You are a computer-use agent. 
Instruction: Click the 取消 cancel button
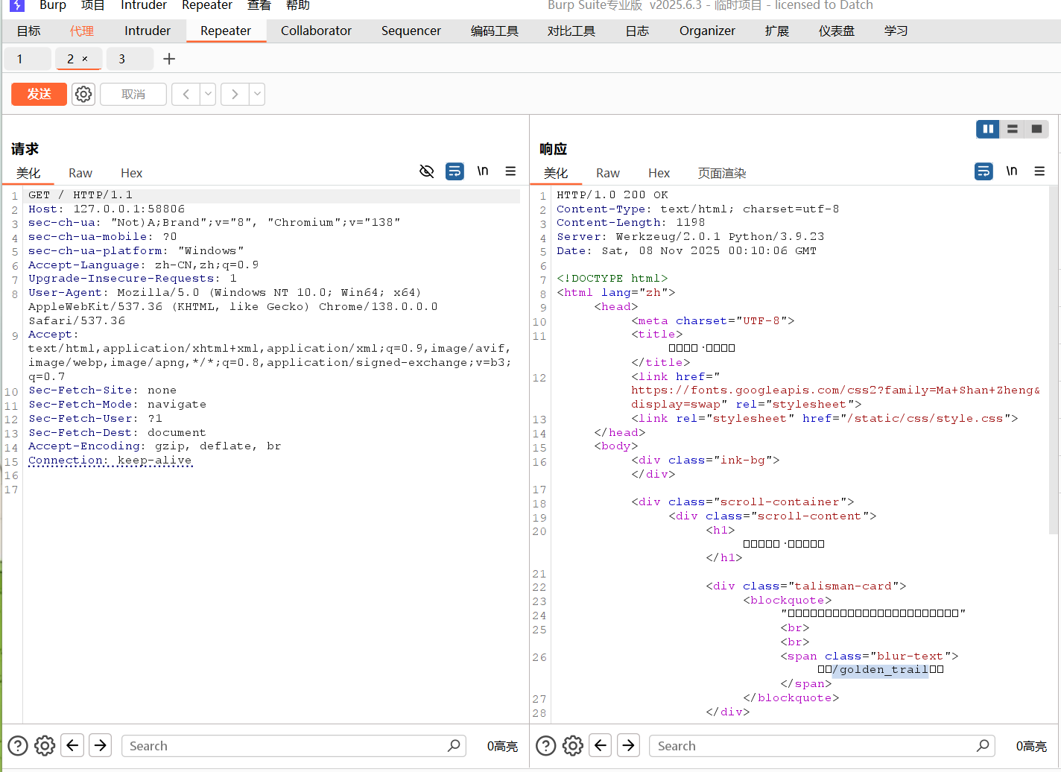133,94
